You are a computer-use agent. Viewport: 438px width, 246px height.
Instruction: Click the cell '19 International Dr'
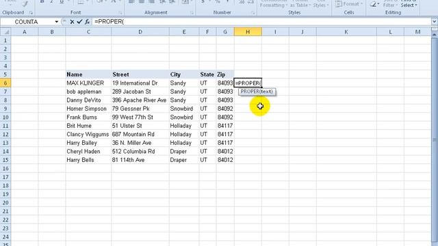140,83
